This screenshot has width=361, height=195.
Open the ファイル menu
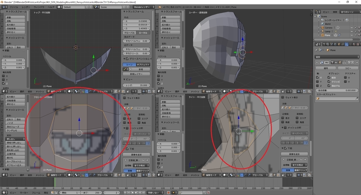coord(14,7)
